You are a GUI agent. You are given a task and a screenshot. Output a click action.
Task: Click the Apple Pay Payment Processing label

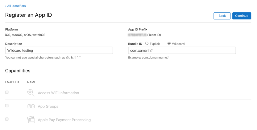click(x=64, y=120)
